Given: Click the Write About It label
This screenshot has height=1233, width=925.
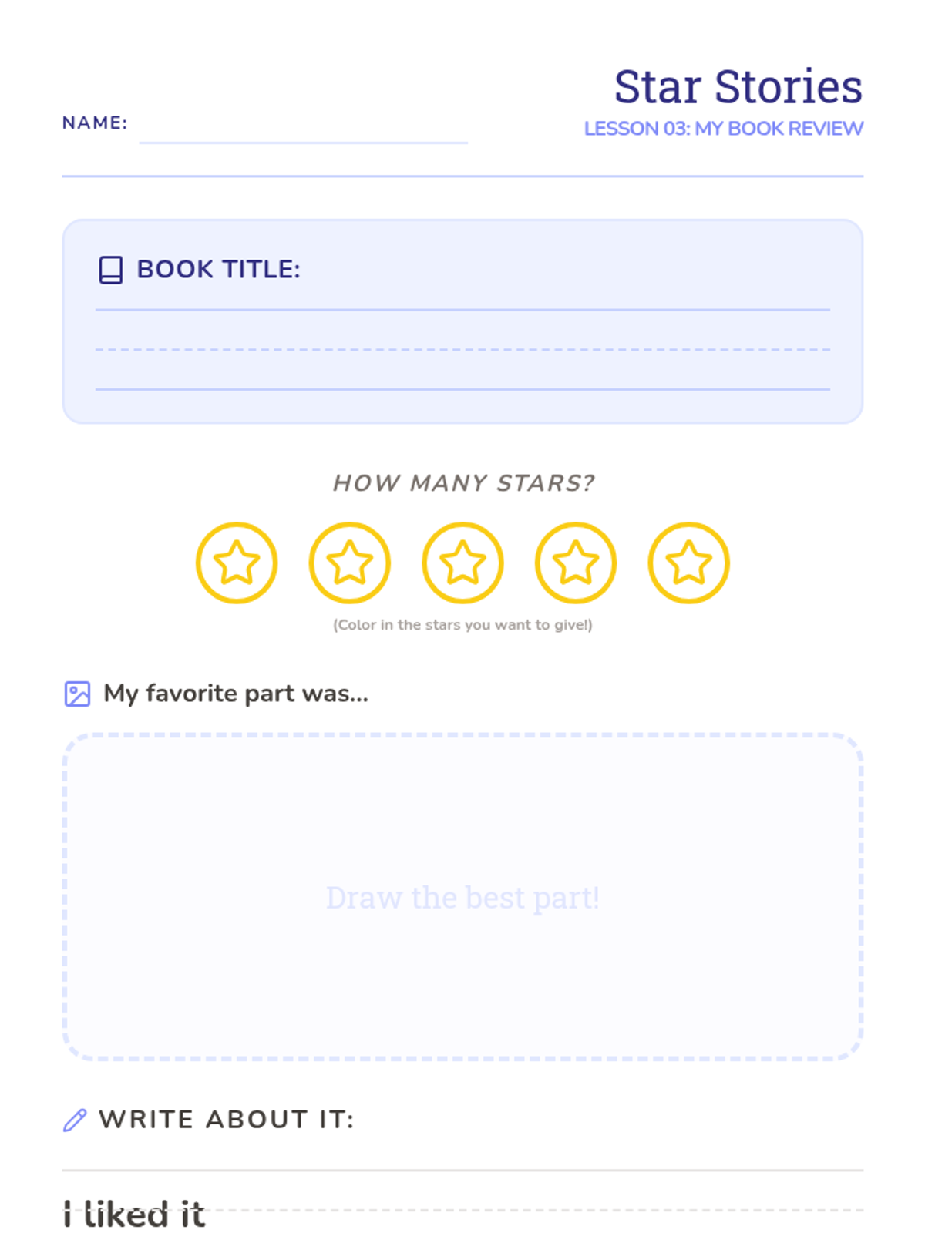Looking at the screenshot, I should point(227,1119).
